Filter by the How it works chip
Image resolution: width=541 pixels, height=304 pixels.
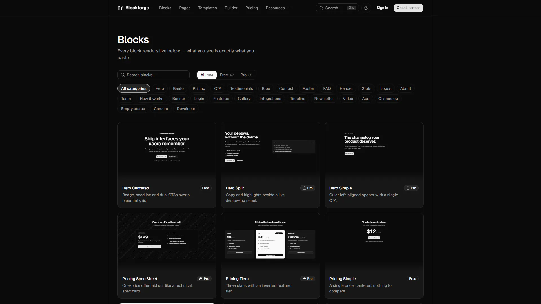[152, 99]
